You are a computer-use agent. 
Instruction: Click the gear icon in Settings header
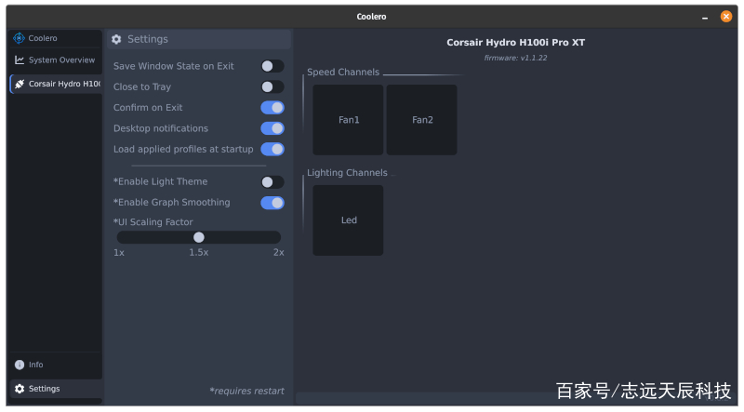pyautogui.click(x=116, y=39)
